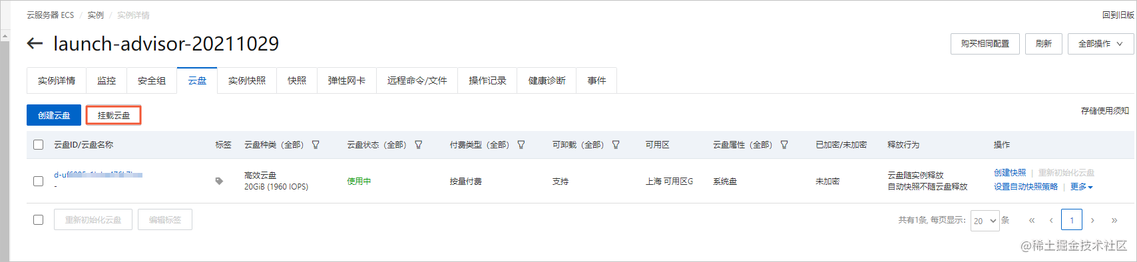
Task: Go to next page arrow in pagination
Action: coord(1092,220)
